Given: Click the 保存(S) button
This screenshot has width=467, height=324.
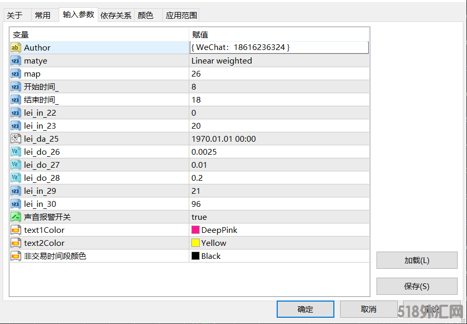Looking at the screenshot, I should (417, 286).
